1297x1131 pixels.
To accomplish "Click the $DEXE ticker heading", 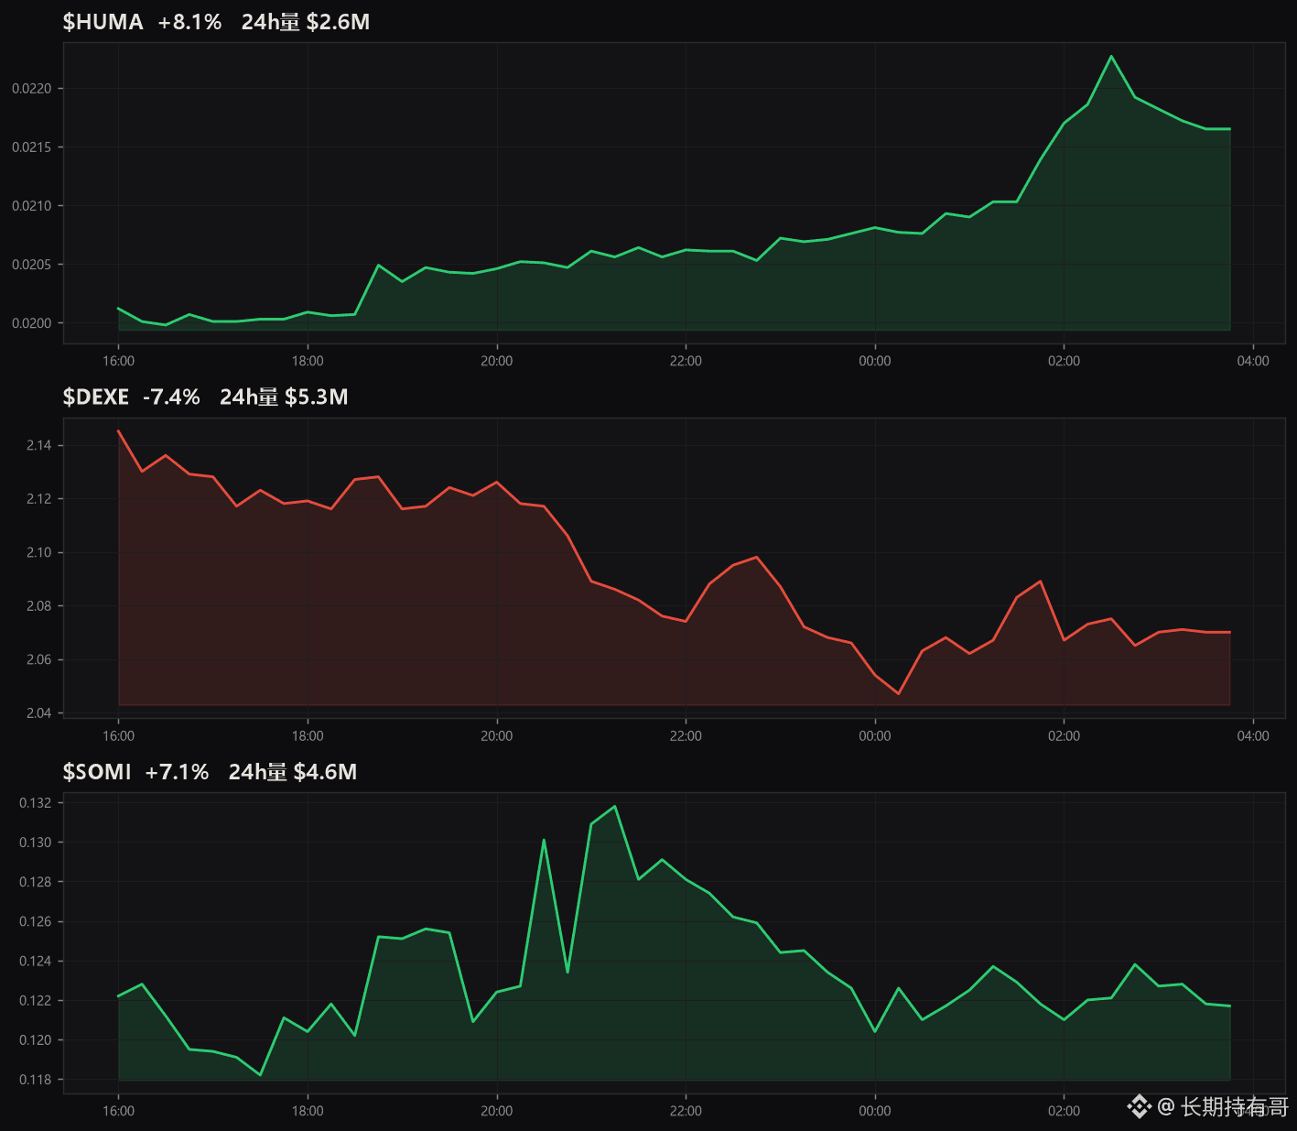I will coord(95,397).
